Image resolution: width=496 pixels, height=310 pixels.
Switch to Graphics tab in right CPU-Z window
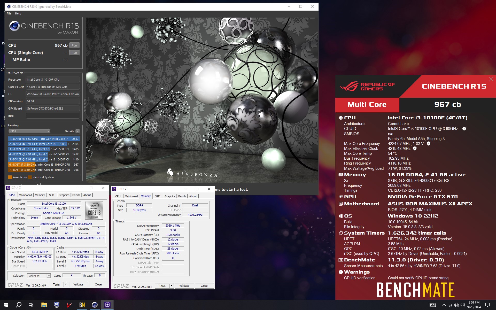tap(170, 196)
